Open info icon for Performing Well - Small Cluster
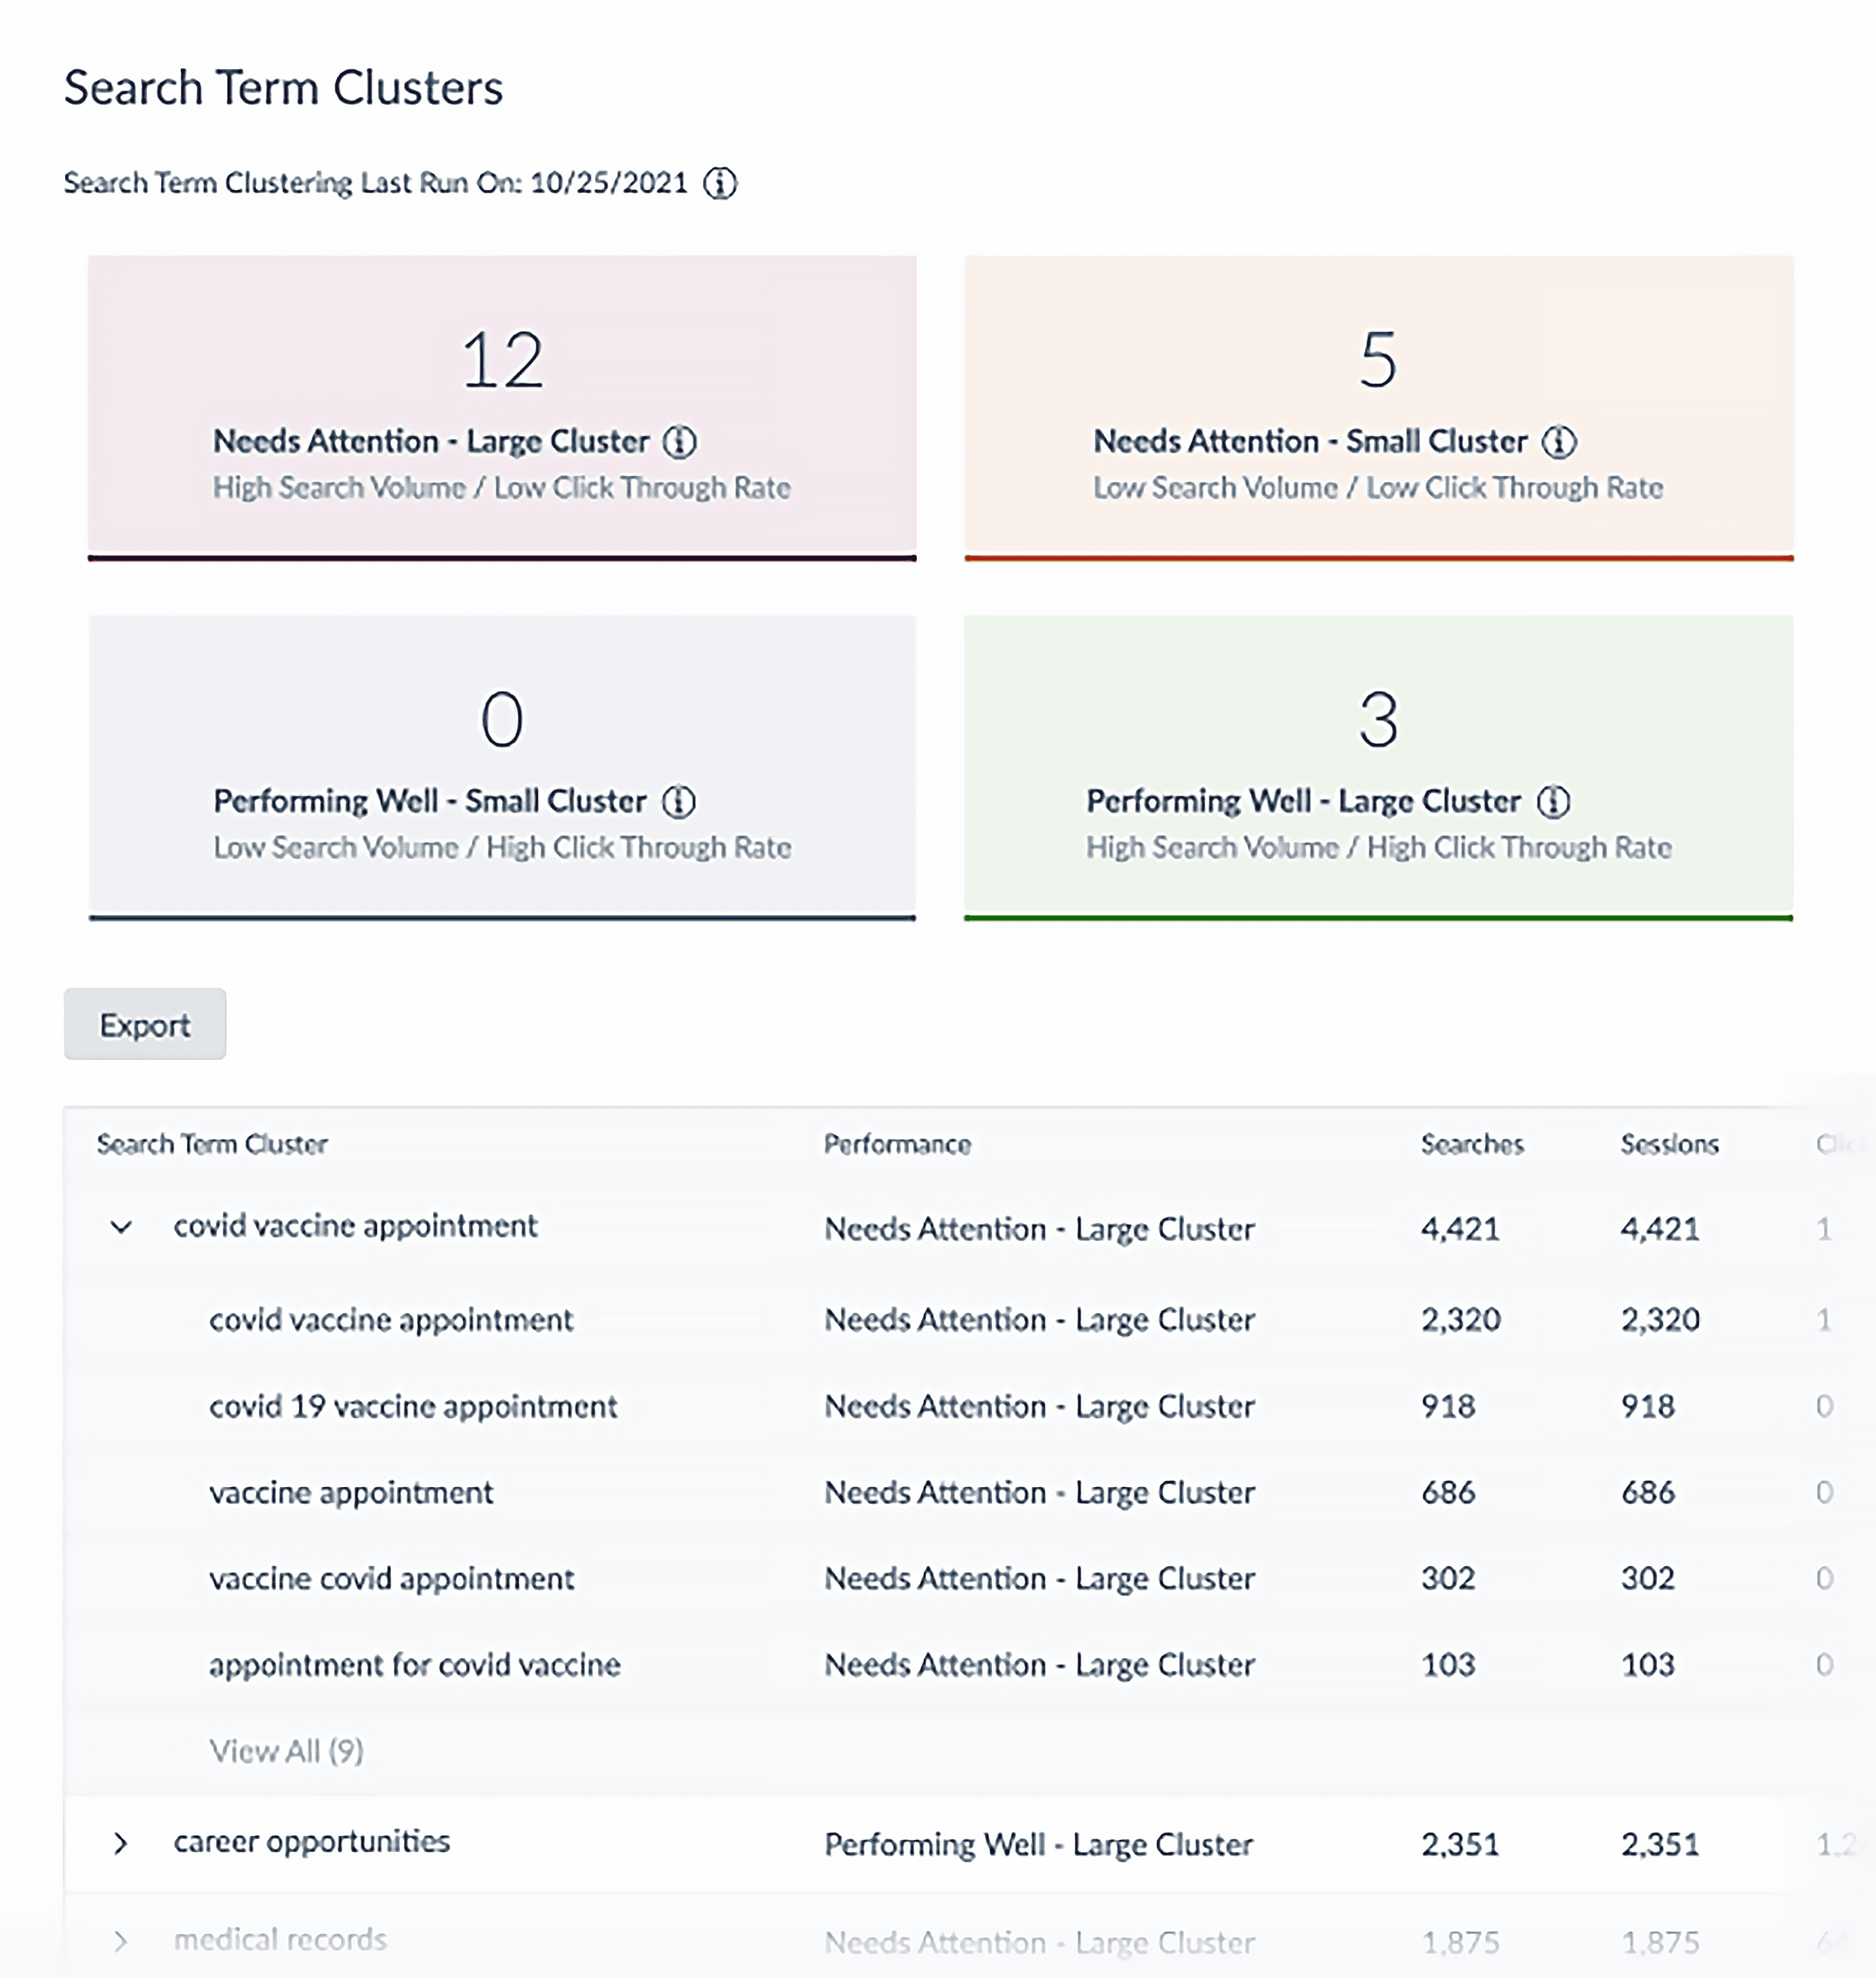Viewport: 1876px width, 1978px height. click(678, 800)
